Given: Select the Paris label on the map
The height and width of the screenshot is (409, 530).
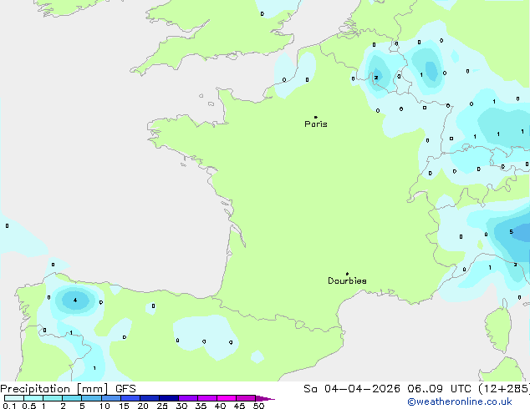Looking at the screenshot, I should [x=316, y=124].
